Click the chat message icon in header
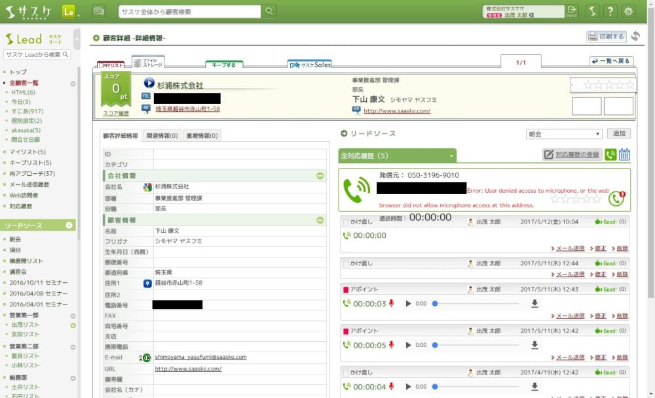This screenshot has width=655, height=398. click(99, 11)
